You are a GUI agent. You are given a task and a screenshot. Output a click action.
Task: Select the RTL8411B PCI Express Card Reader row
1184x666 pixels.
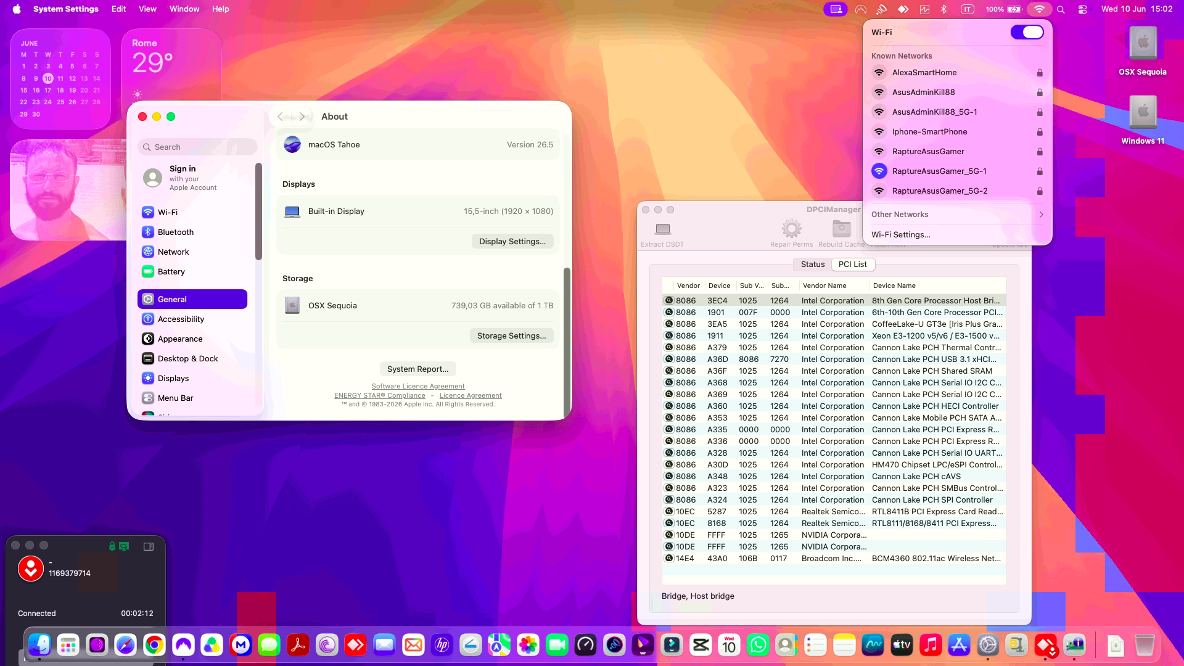834,512
